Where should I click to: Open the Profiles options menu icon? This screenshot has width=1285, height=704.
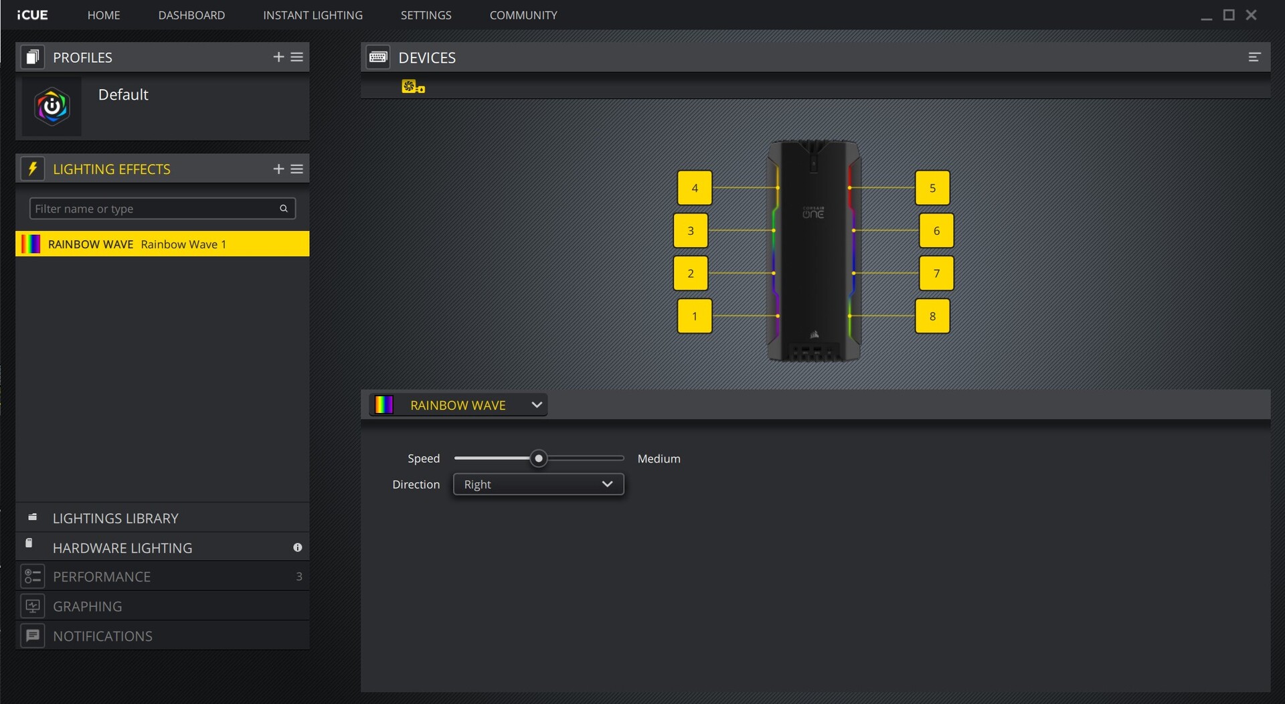297,58
